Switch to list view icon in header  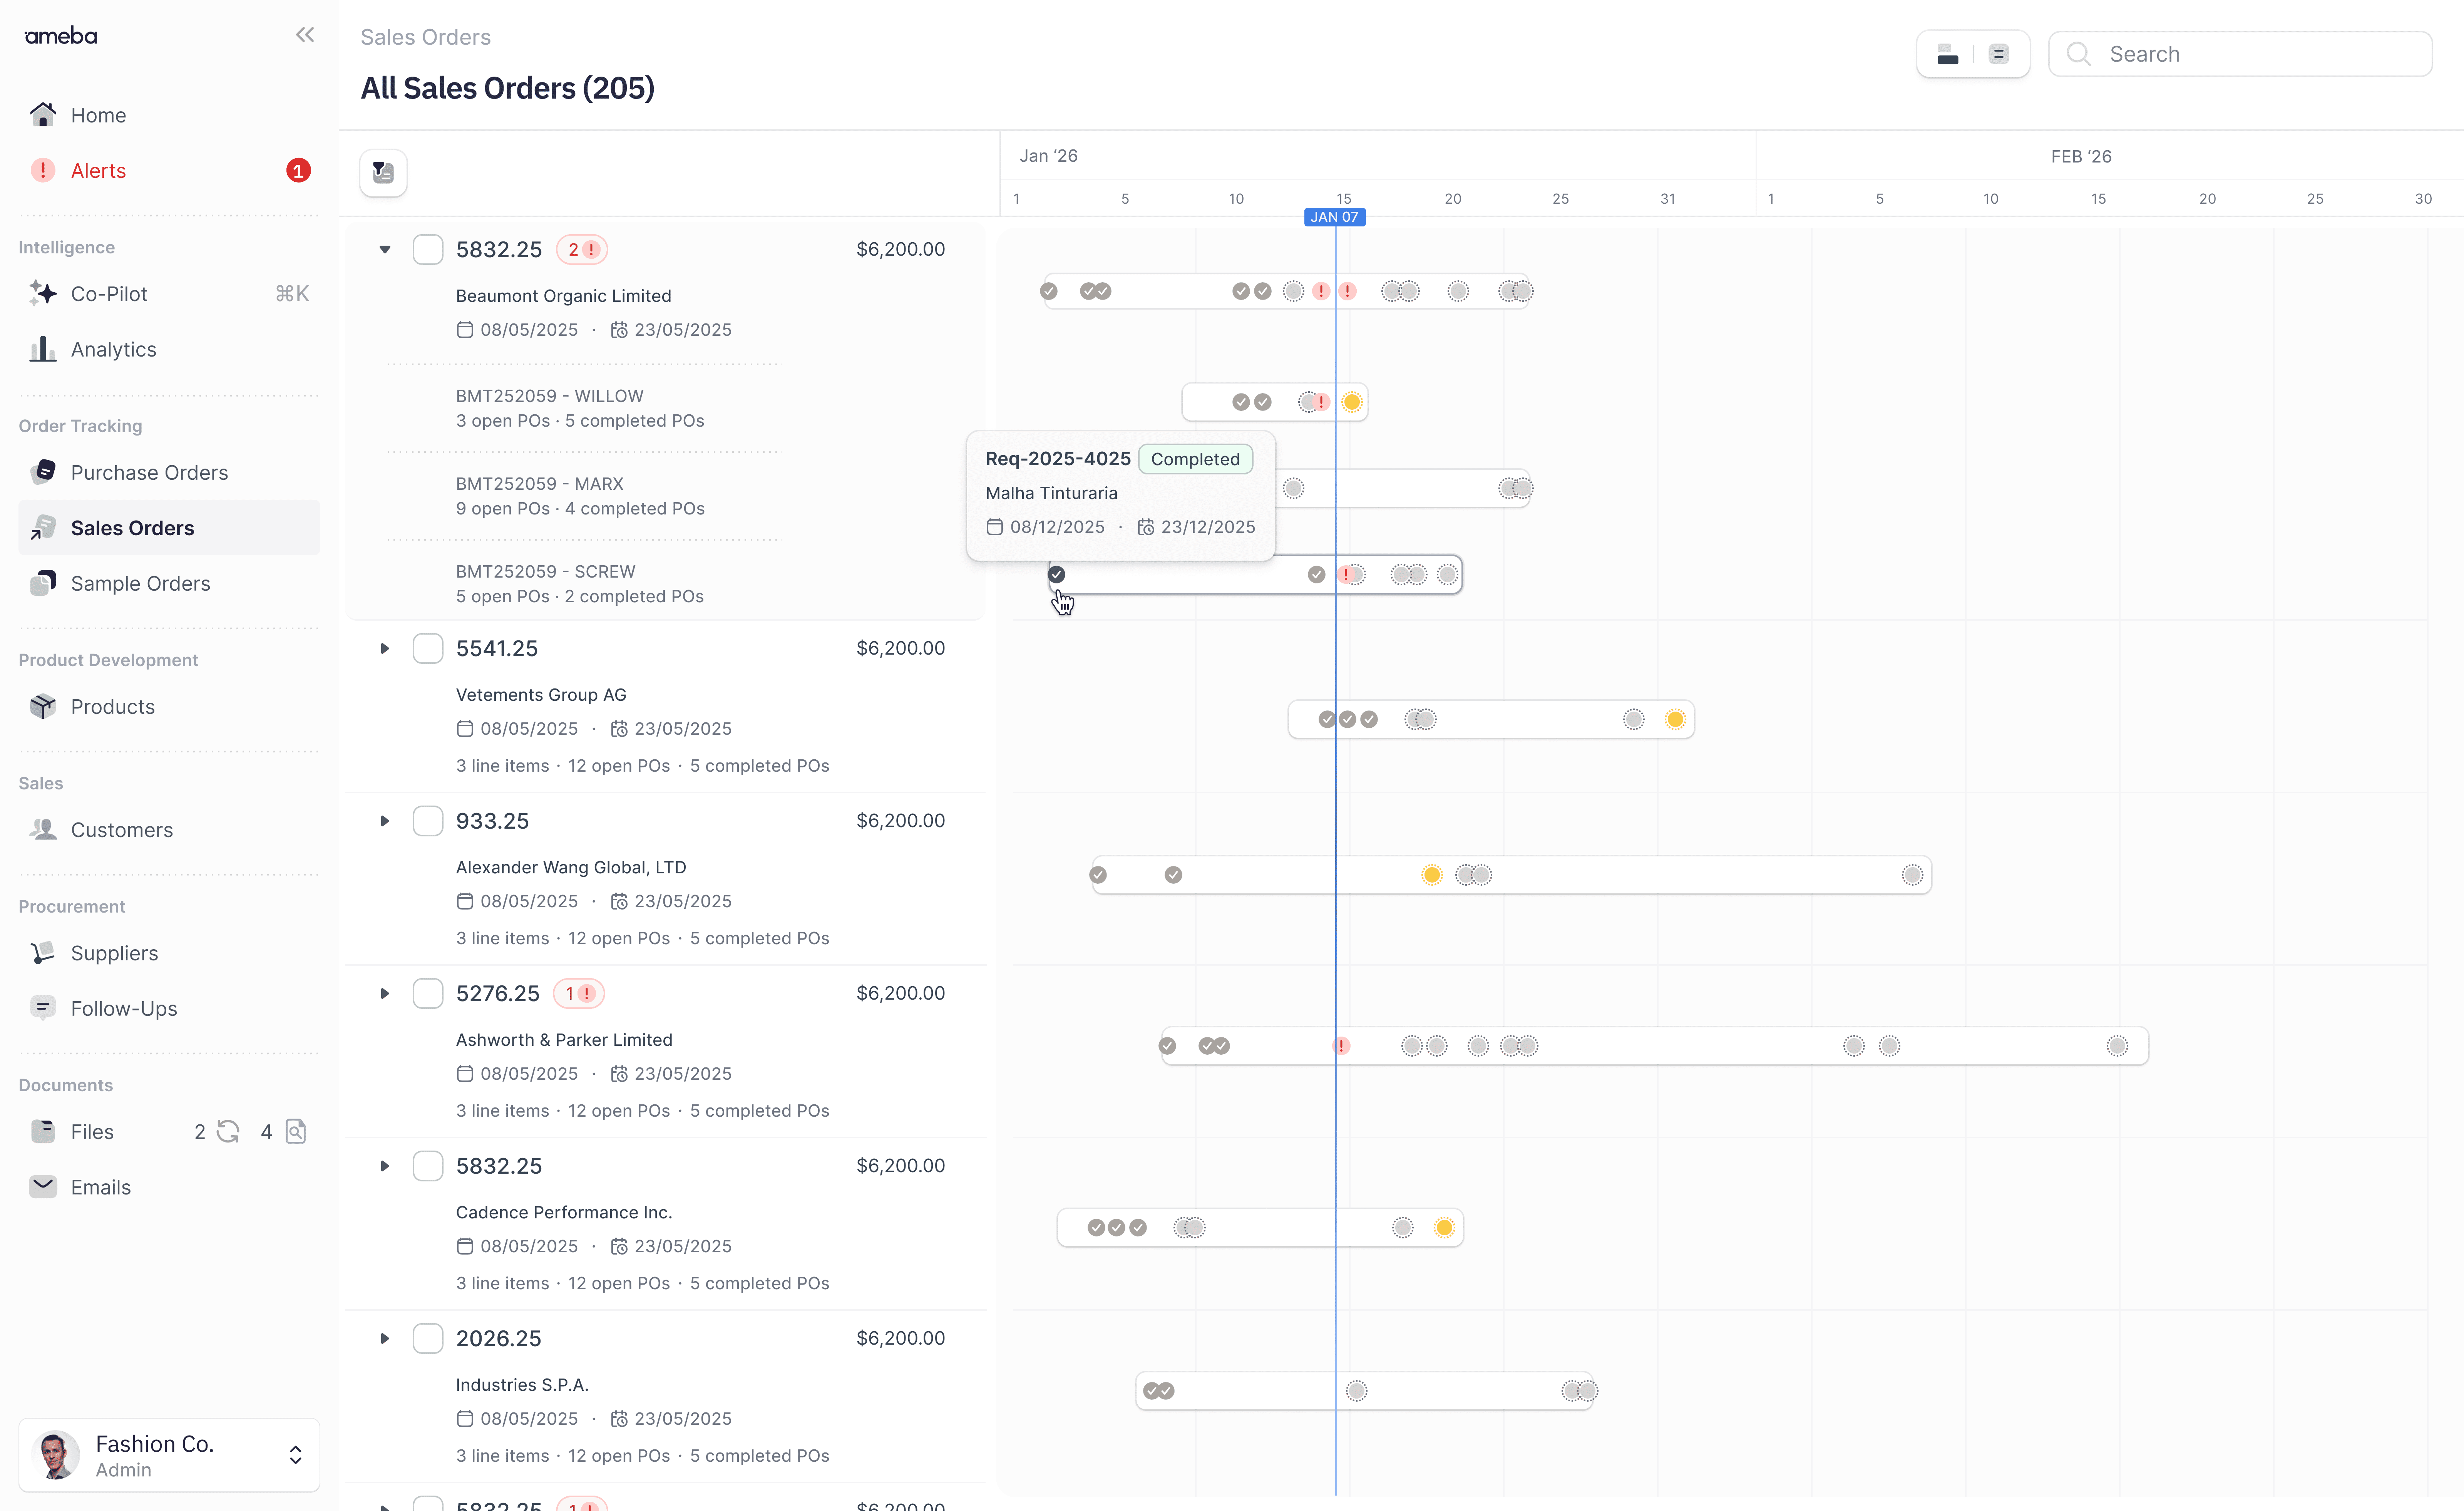tap(1998, 54)
